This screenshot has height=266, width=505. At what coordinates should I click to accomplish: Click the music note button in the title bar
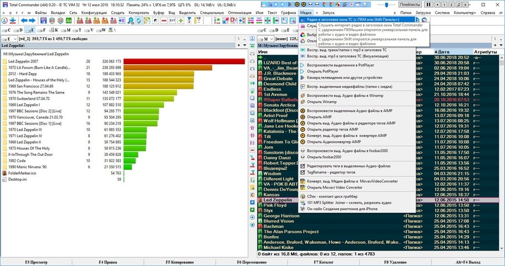459,4
